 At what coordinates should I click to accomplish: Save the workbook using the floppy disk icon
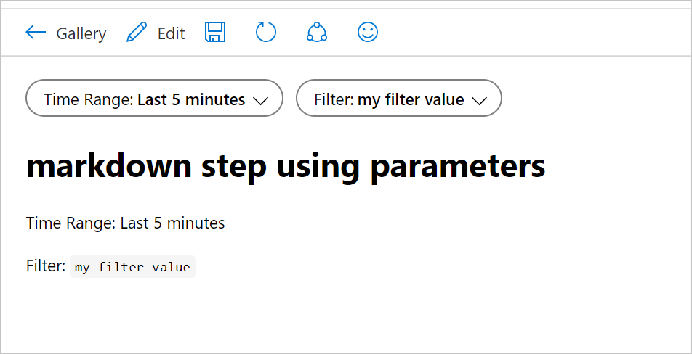(215, 33)
